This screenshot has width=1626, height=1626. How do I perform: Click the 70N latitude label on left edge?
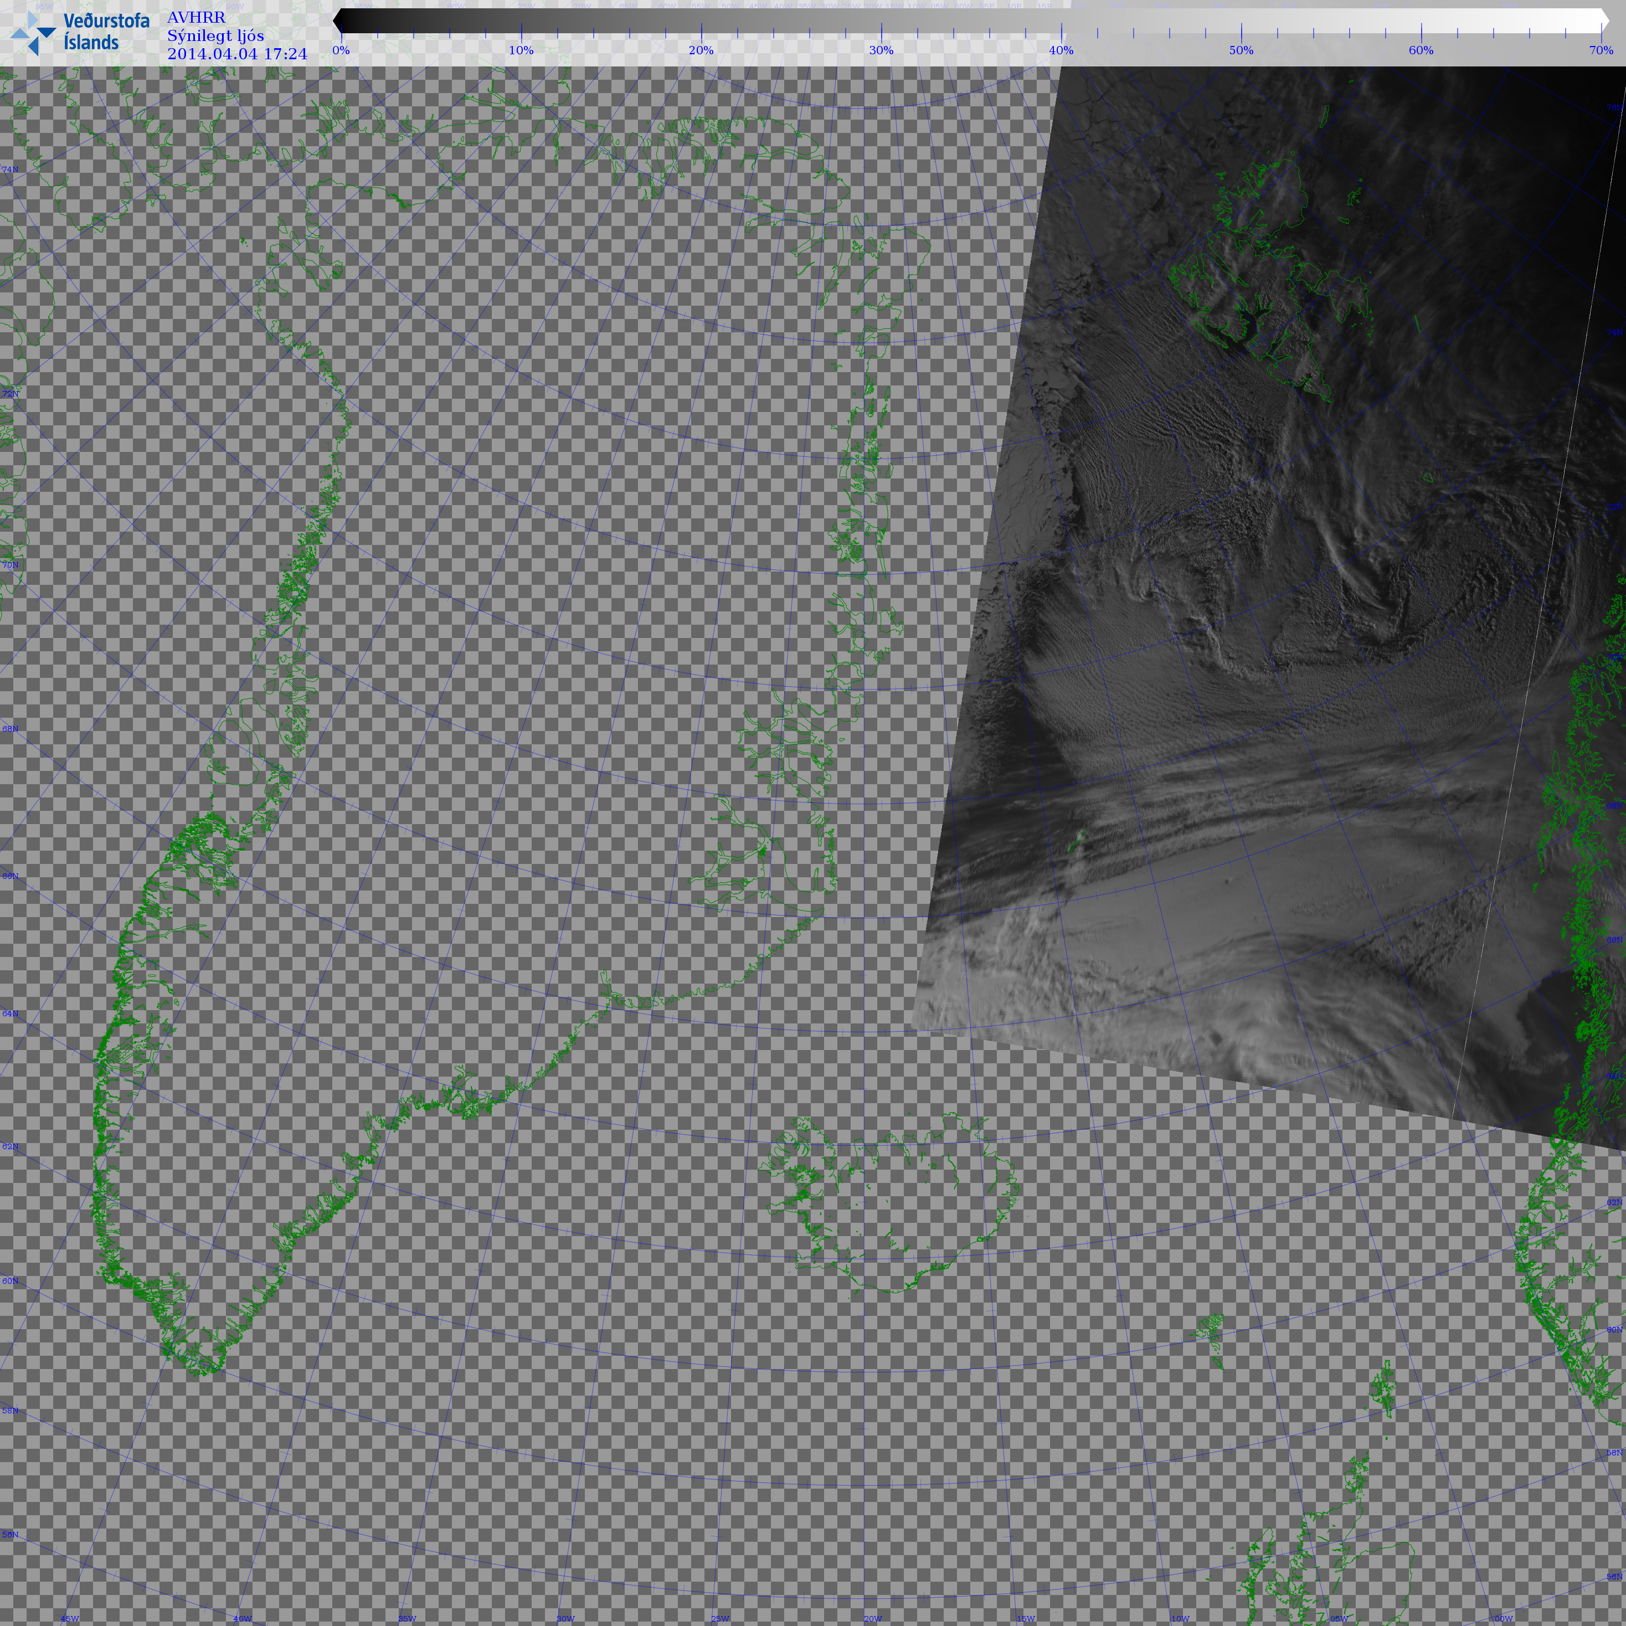click(10, 565)
